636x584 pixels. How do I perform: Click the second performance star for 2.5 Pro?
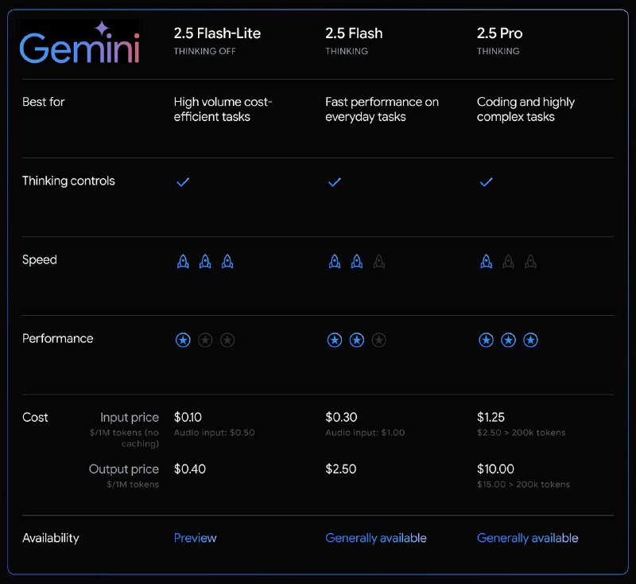(x=508, y=340)
